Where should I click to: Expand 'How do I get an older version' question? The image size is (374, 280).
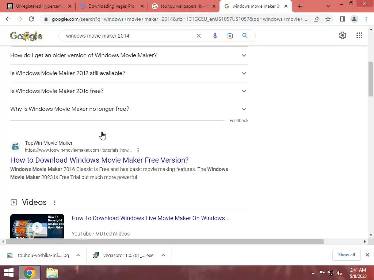[x=129, y=55]
